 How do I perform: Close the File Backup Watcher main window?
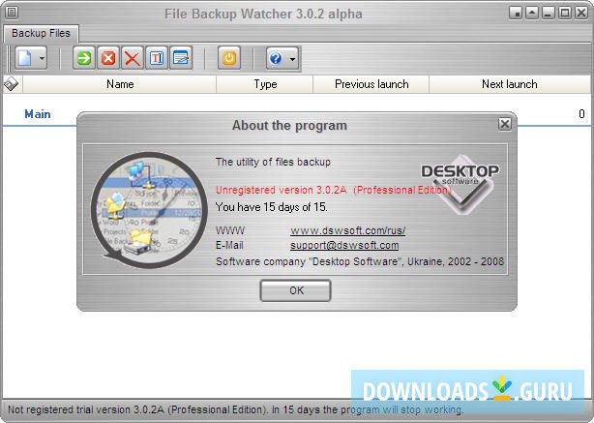click(581, 13)
